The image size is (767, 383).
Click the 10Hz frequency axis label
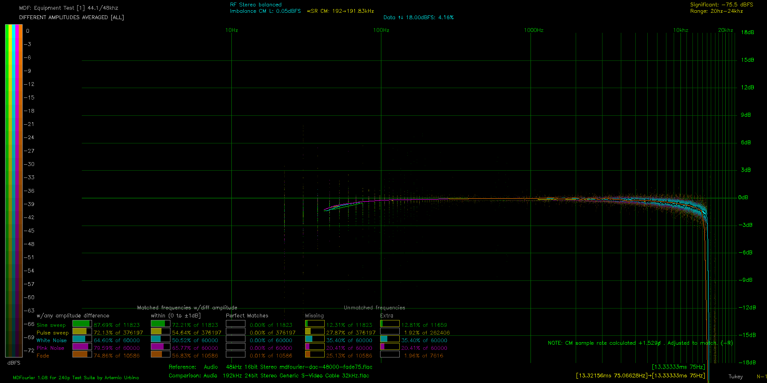(232, 30)
